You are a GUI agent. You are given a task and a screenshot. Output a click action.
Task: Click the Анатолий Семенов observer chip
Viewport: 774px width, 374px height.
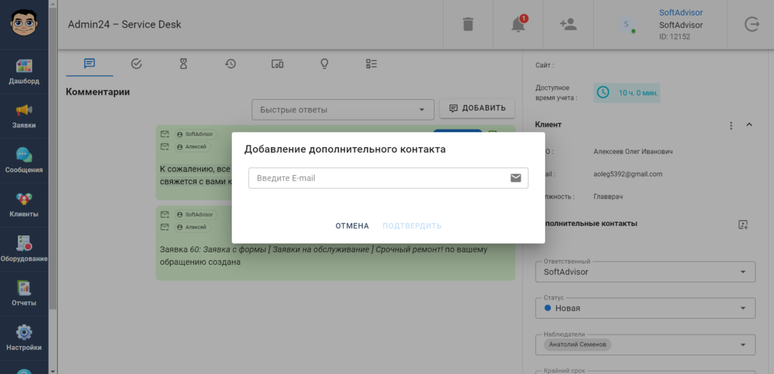point(578,344)
